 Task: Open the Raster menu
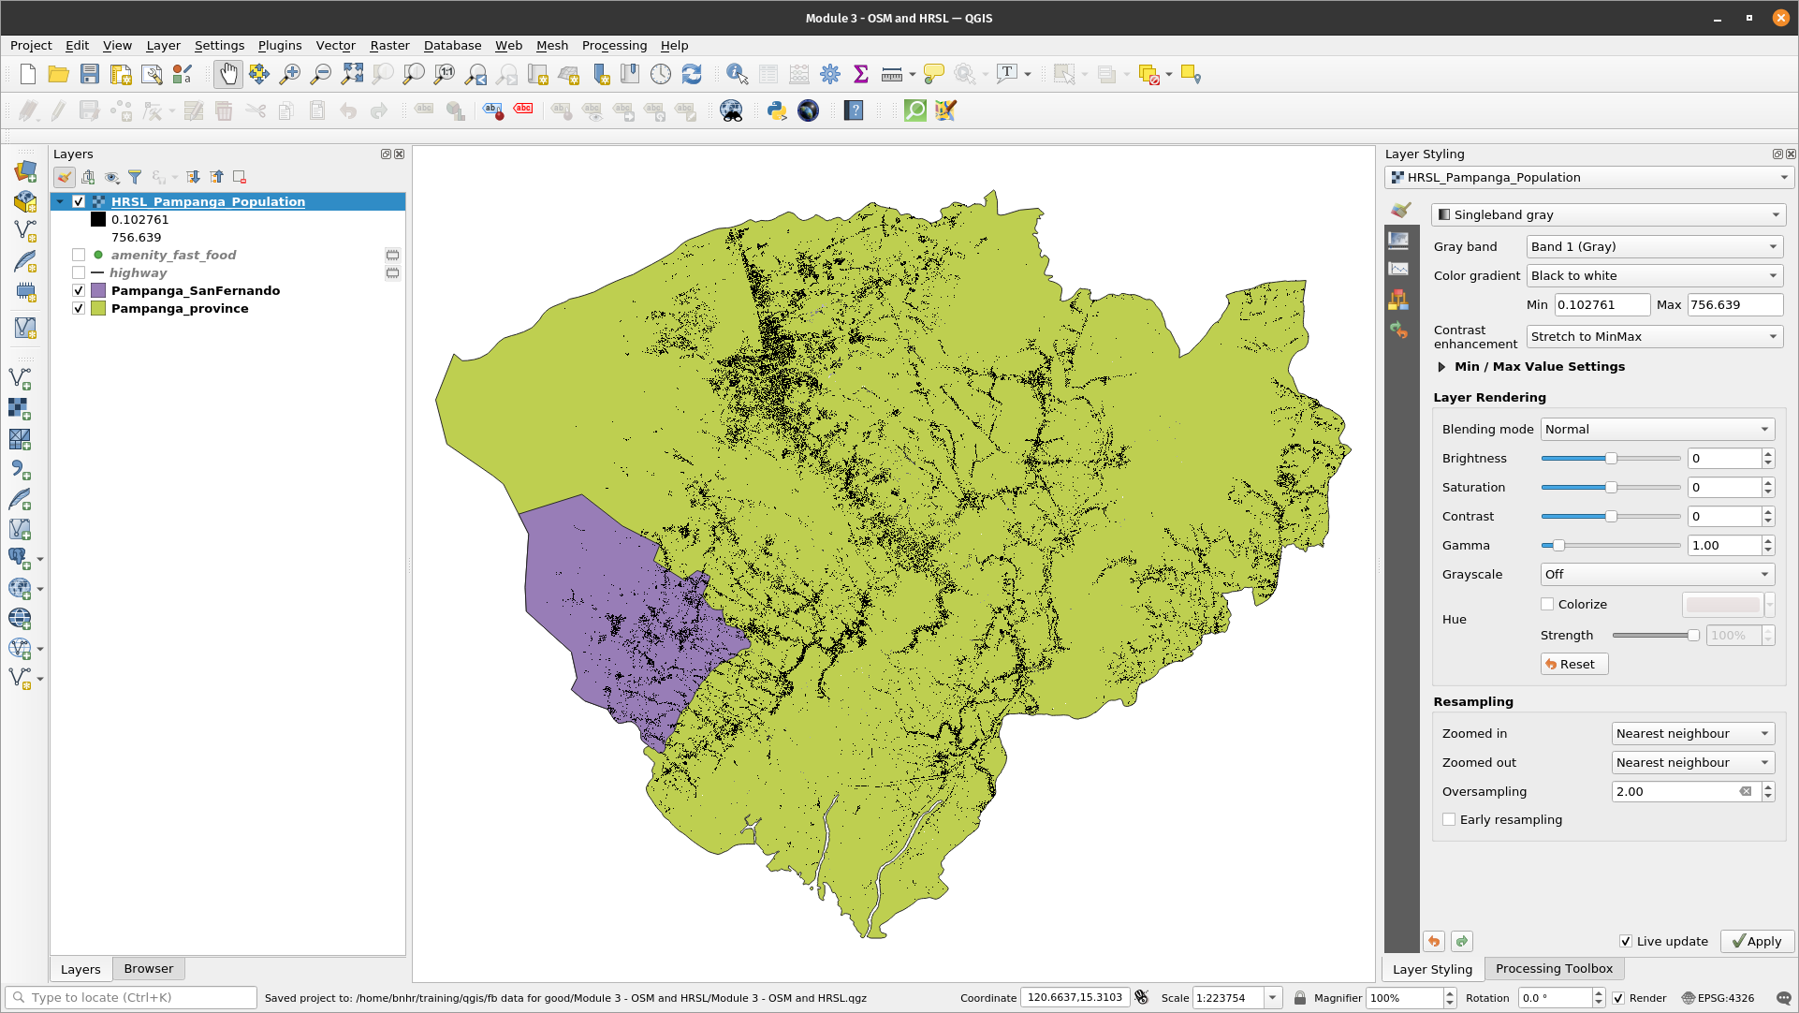click(389, 45)
